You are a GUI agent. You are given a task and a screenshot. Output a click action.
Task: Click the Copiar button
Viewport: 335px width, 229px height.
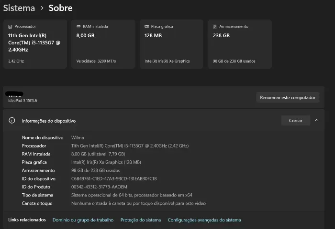[x=295, y=121]
